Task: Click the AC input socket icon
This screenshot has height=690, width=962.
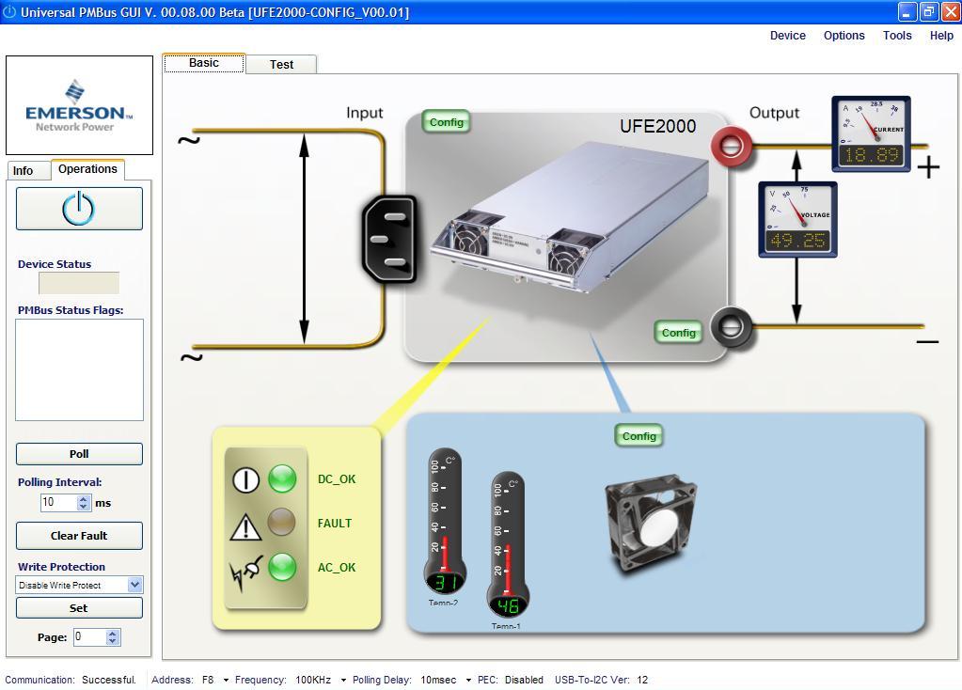Action: pos(390,239)
